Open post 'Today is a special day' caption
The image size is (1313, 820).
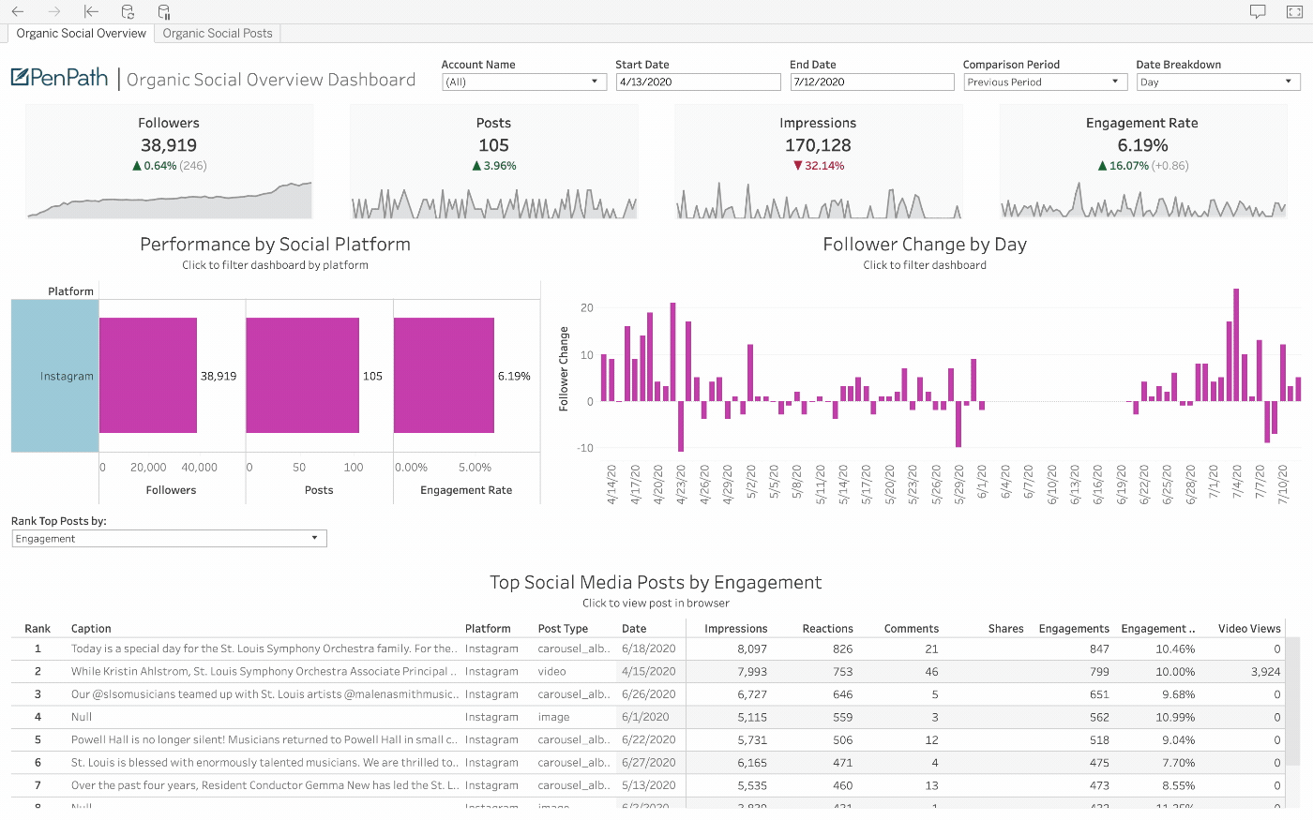click(264, 649)
